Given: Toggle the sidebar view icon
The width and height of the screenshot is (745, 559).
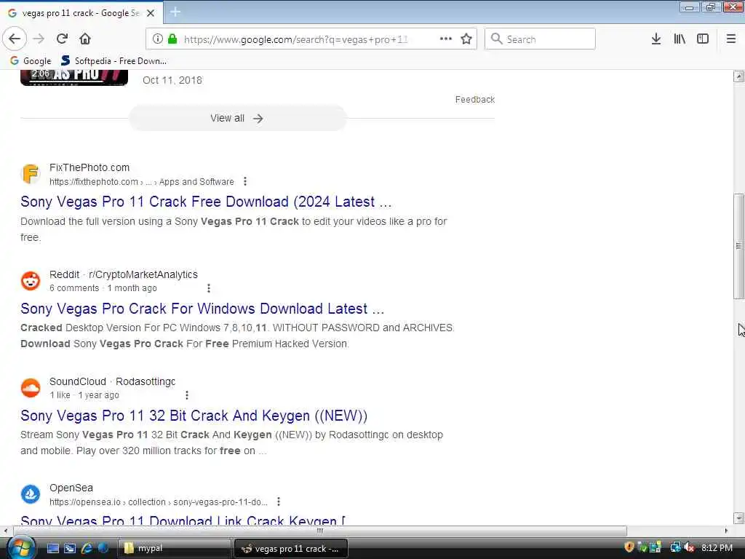Looking at the screenshot, I should tap(703, 39).
